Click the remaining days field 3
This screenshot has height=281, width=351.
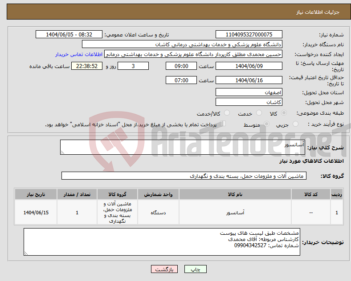133,66
